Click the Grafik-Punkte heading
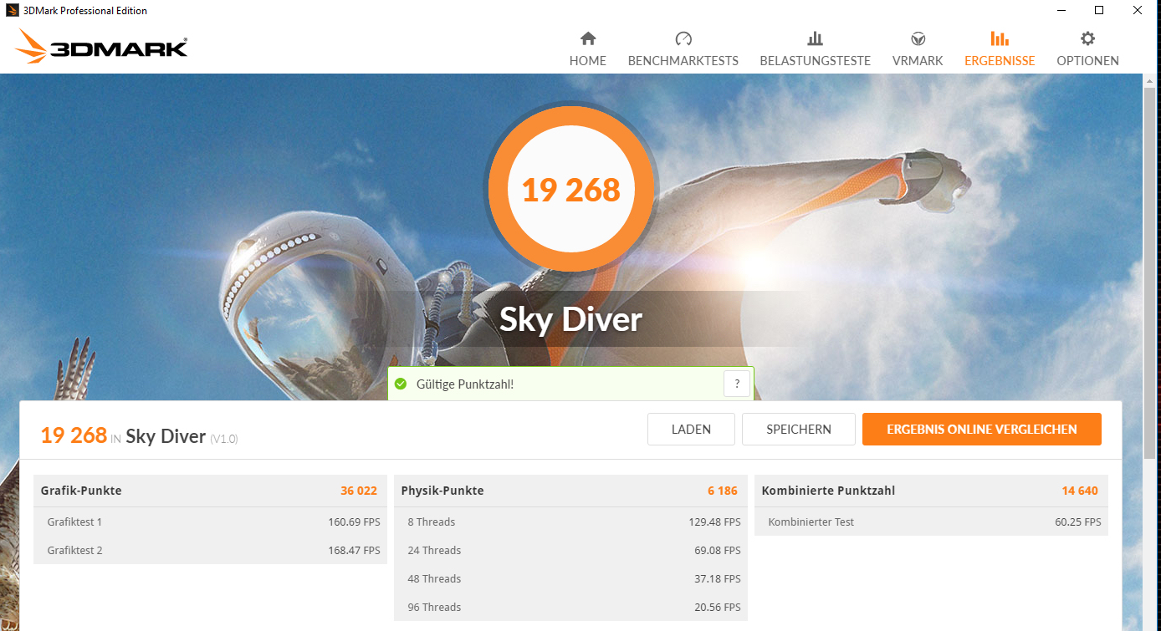1161x631 pixels. [x=81, y=491]
